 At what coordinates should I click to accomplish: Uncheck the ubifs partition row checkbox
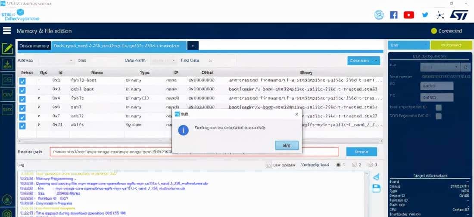pos(22,126)
